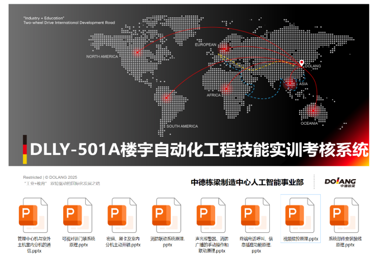Image resolution: width=377 pixels, height=260 pixels.
Task: Click the 密码、刷卡及室内分机主动开锁 file icon
Action: tap(122, 215)
